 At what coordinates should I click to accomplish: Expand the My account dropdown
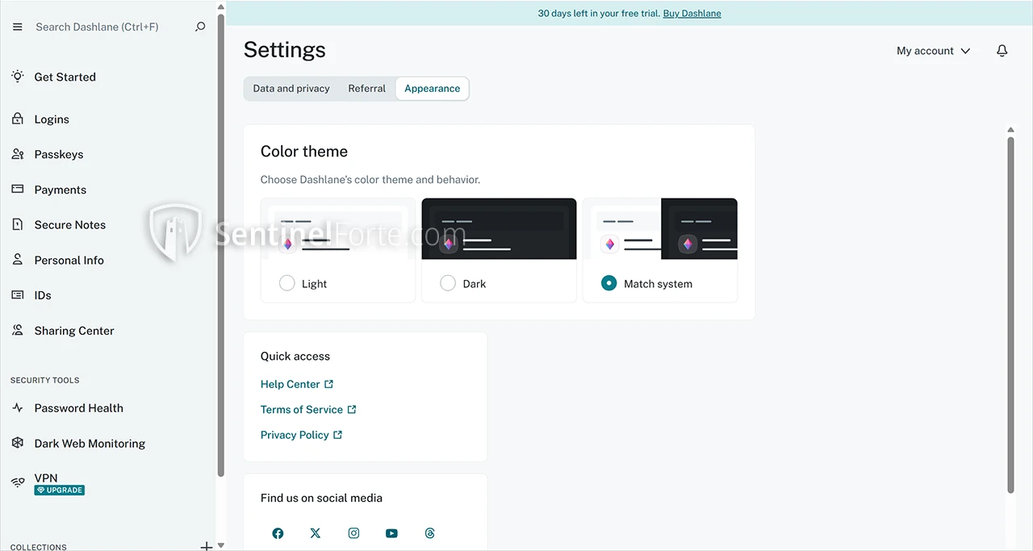933,51
